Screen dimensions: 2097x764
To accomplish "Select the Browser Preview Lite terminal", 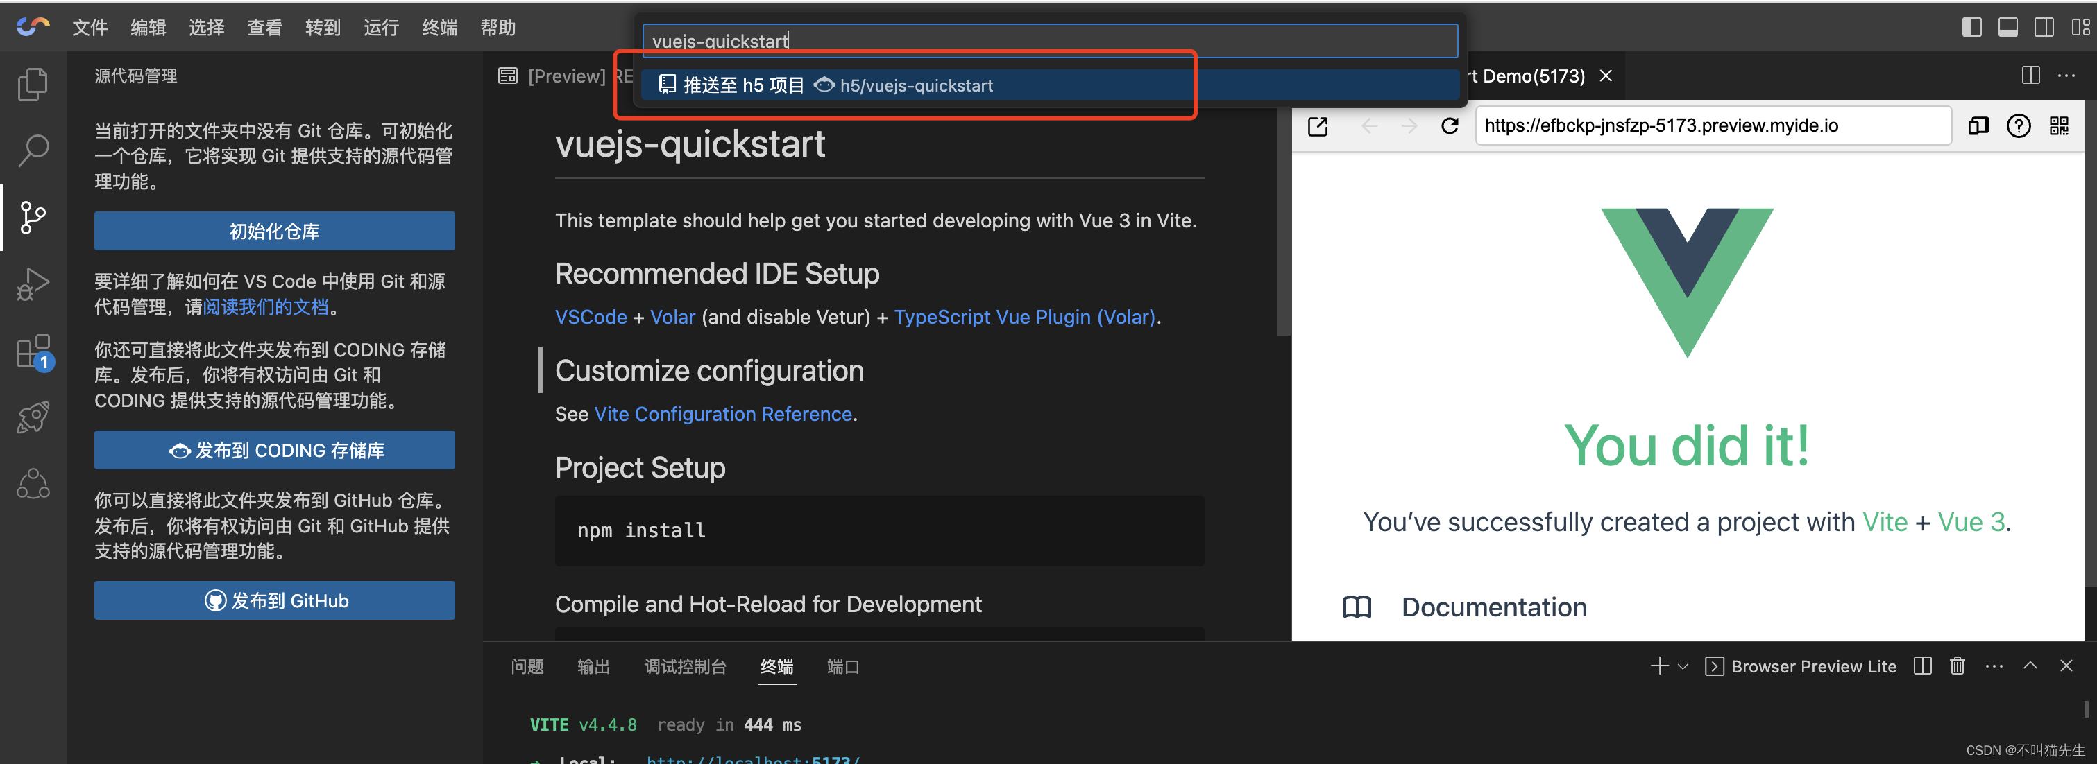I will pyautogui.click(x=1800, y=666).
